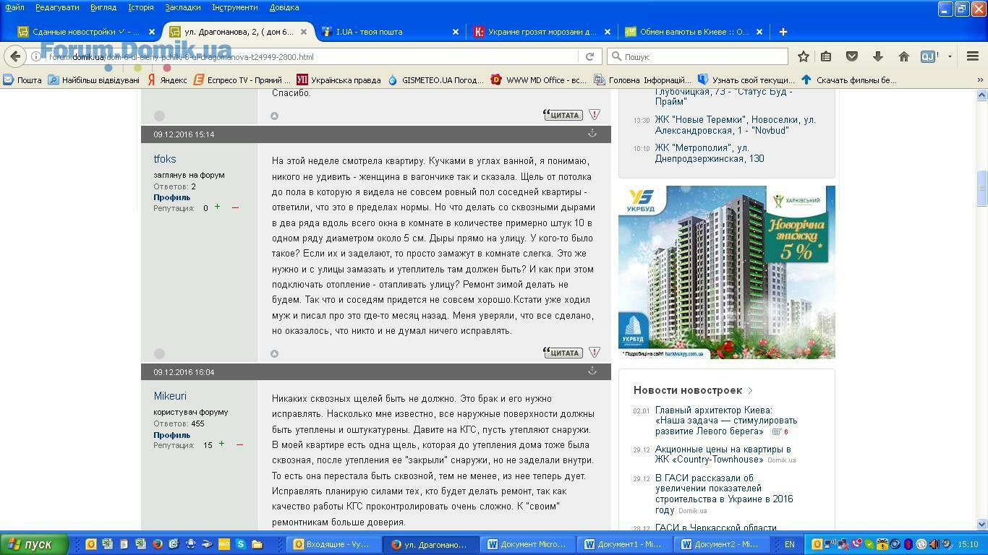
Task: Launch Skype from the quick launch bar
Action: 240,544
